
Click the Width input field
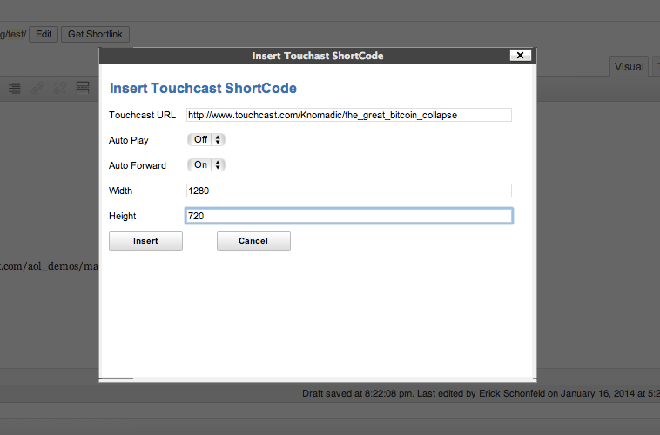tap(348, 191)
